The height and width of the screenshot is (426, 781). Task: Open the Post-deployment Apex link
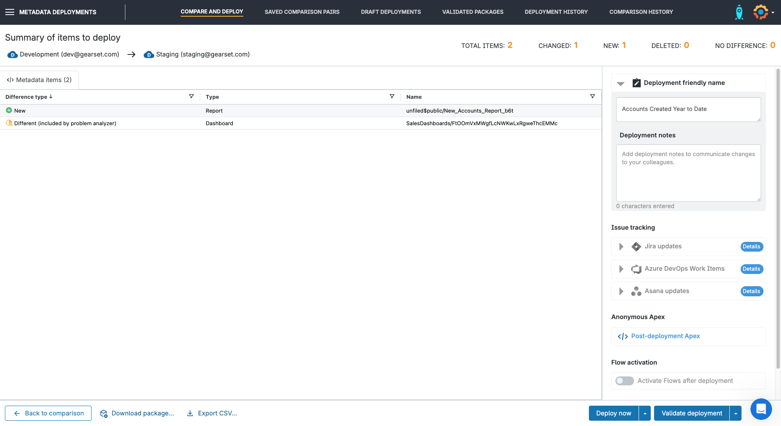coord(665,336)
